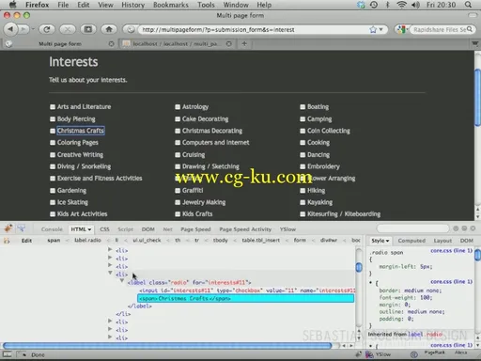
Task: Switch to the Firebug CSS tab
Action: click(104, 229)
